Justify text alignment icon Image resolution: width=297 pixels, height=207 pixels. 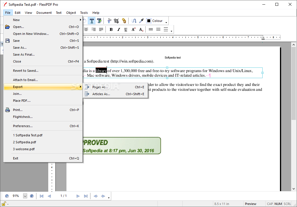click(x=101, y=29)
